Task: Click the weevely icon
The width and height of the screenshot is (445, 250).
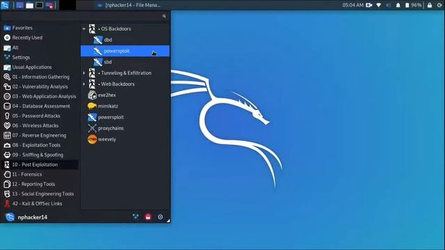Action: pos(92,139)
